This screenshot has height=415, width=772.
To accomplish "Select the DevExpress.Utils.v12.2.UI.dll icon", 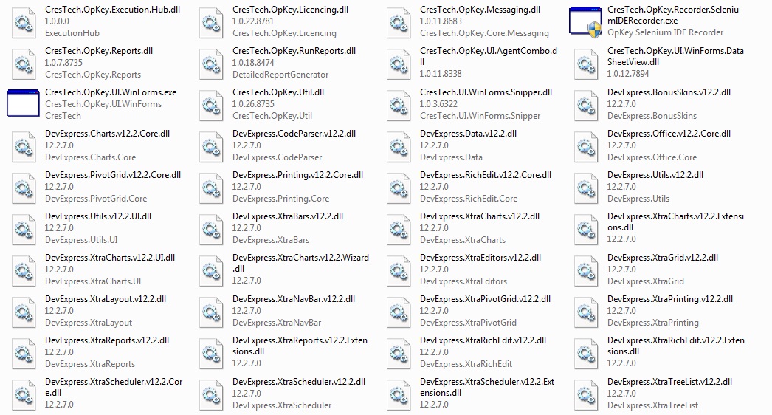I will tap(23, 230).
